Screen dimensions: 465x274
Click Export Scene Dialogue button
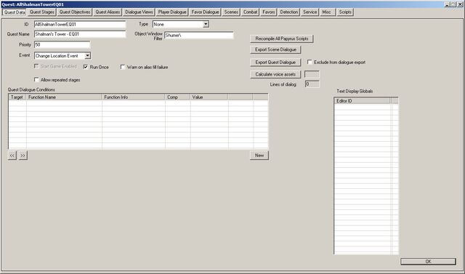[x=276, y=49]
